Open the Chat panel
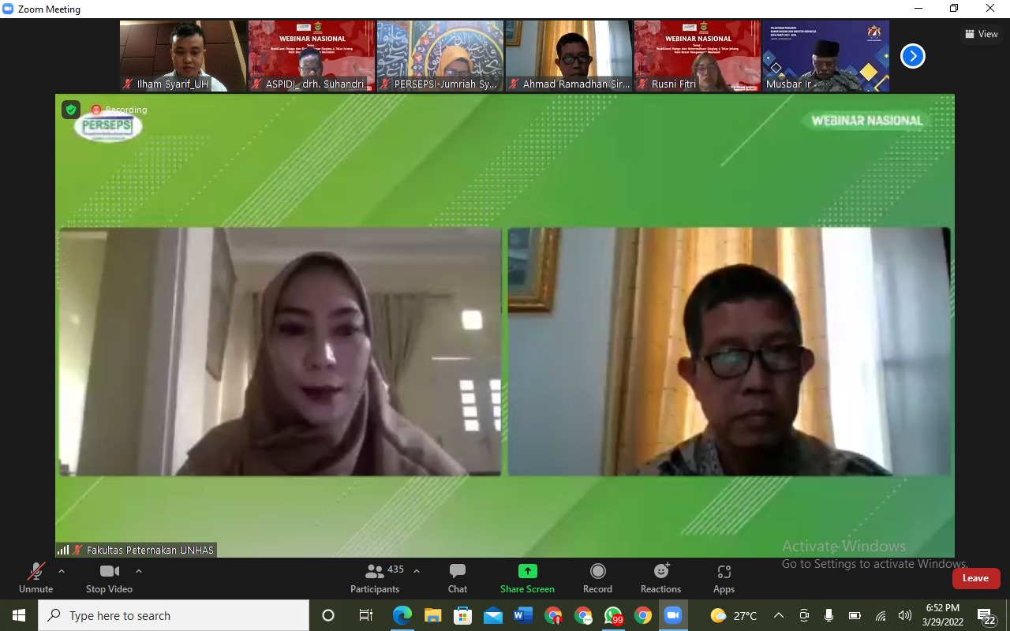Viewport: 1010px width, 631px height. pyautogui.click(x=458, y=578)
